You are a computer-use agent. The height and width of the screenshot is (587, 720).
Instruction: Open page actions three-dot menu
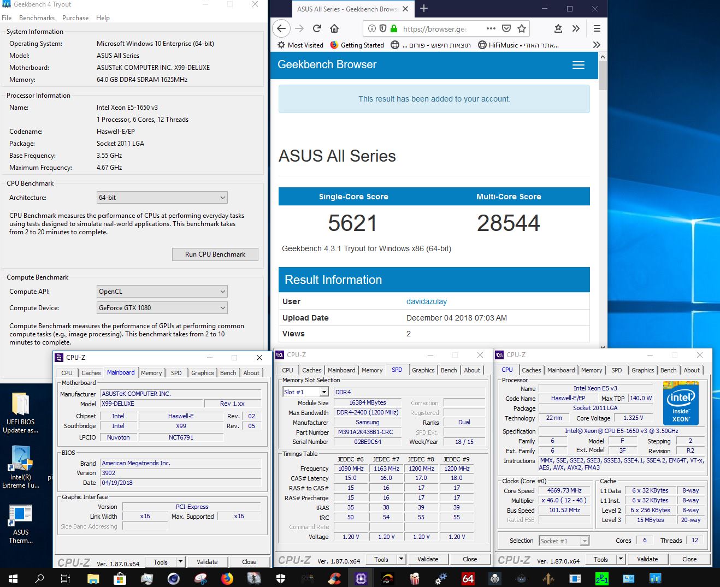491,28
